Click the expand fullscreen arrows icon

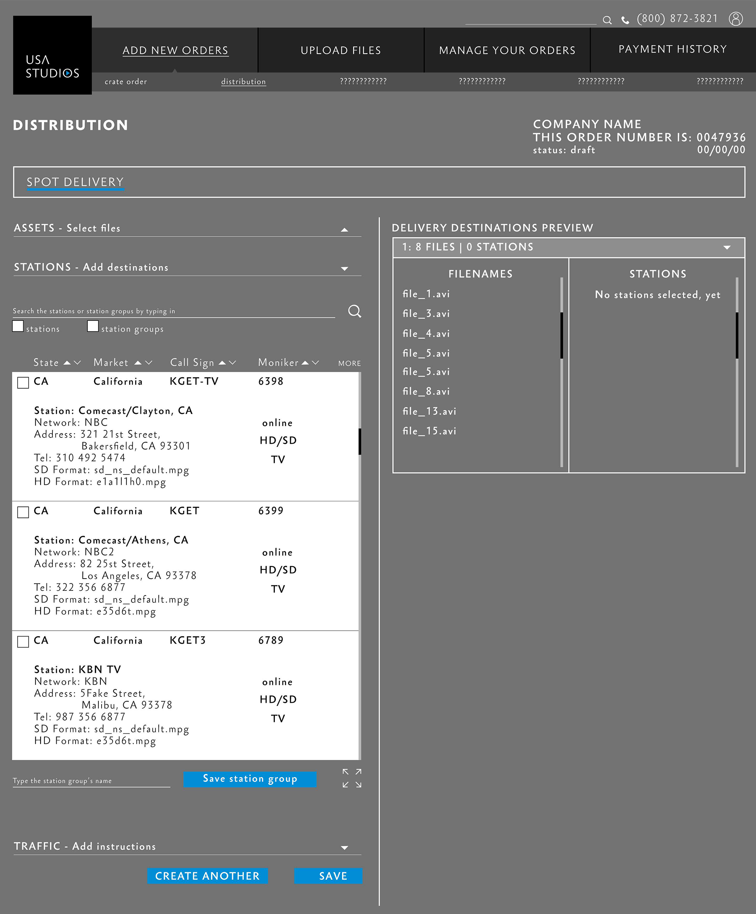352,778
